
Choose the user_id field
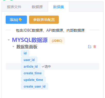(x=29, y=60)
